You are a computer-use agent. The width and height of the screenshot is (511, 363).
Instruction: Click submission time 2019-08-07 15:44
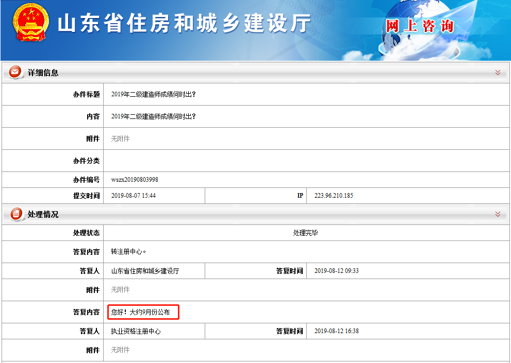click(x=133, y=196)
